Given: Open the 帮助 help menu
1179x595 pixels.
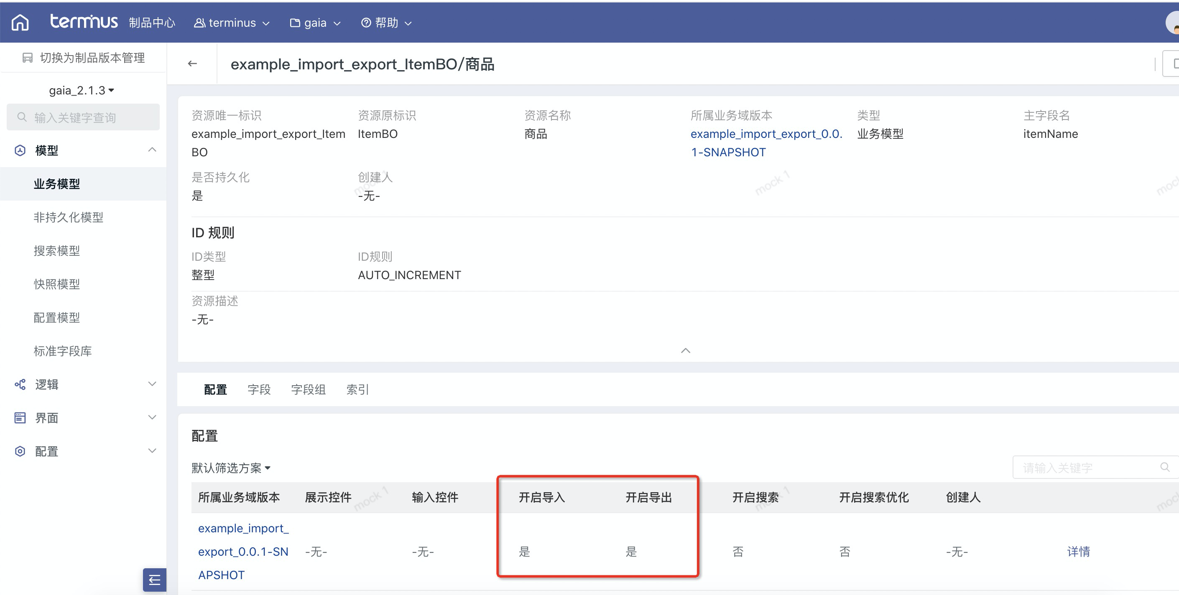Looking at the screenshot, I should tap(386, 23).
